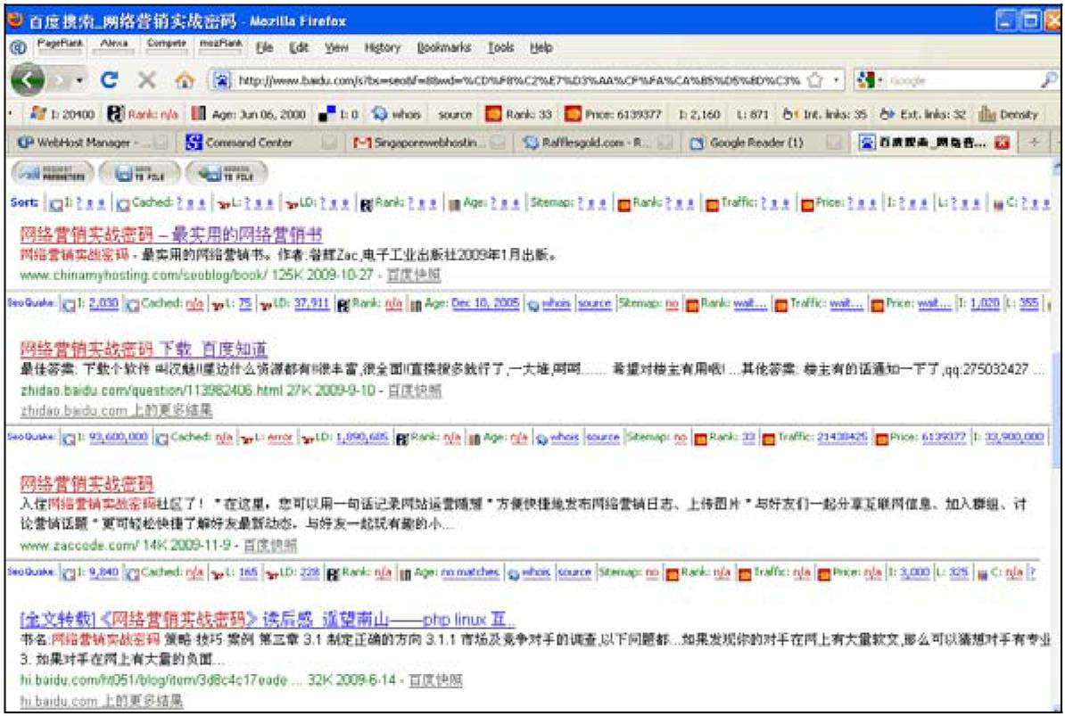Bookmark this page with the star icon
Image resolution: width=1065 pixels, height=716 pixels.
[x=815, y=80]
